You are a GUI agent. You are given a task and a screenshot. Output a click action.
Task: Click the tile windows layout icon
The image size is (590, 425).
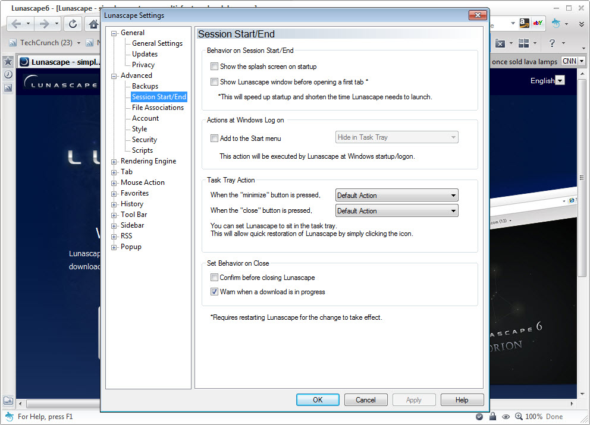pyautogui.click(x=523, y=43)
